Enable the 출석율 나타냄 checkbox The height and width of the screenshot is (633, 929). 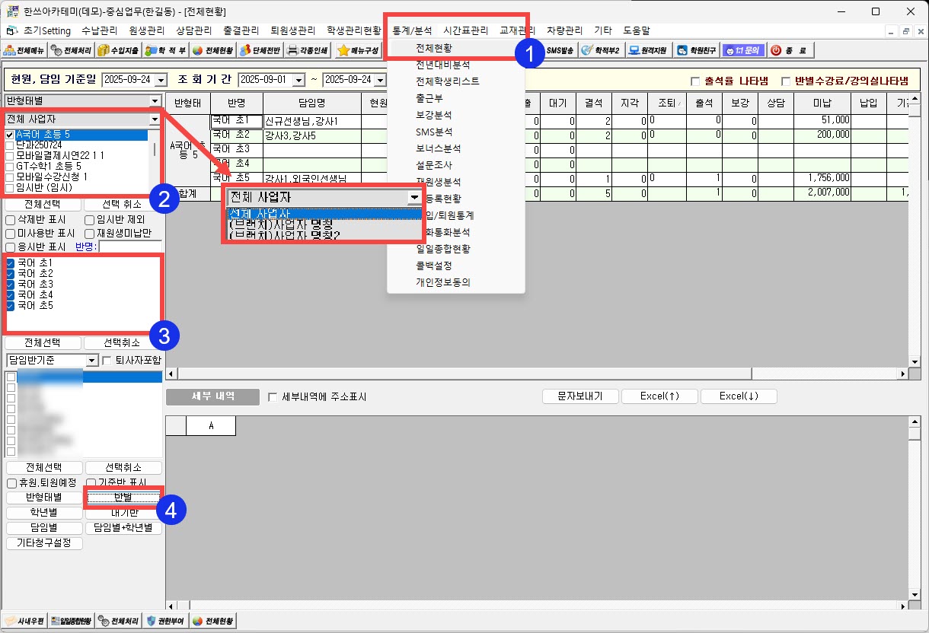pos(694,81)
